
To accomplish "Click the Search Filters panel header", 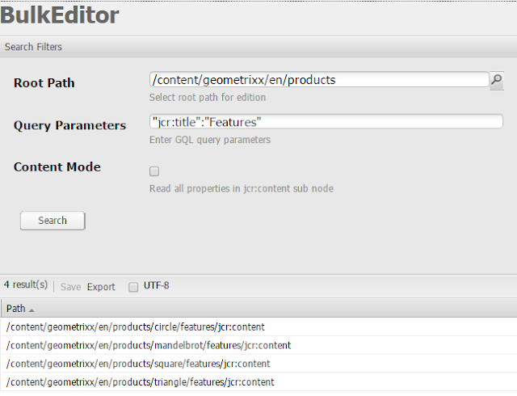I will tap(258, 47).
